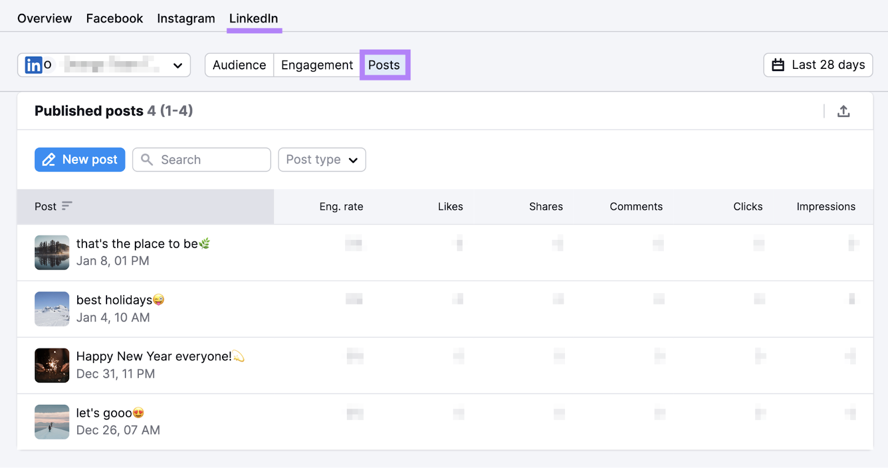Sort by Clicks column
The width and height of the screenshot is (888, 468).
point(748,207)
